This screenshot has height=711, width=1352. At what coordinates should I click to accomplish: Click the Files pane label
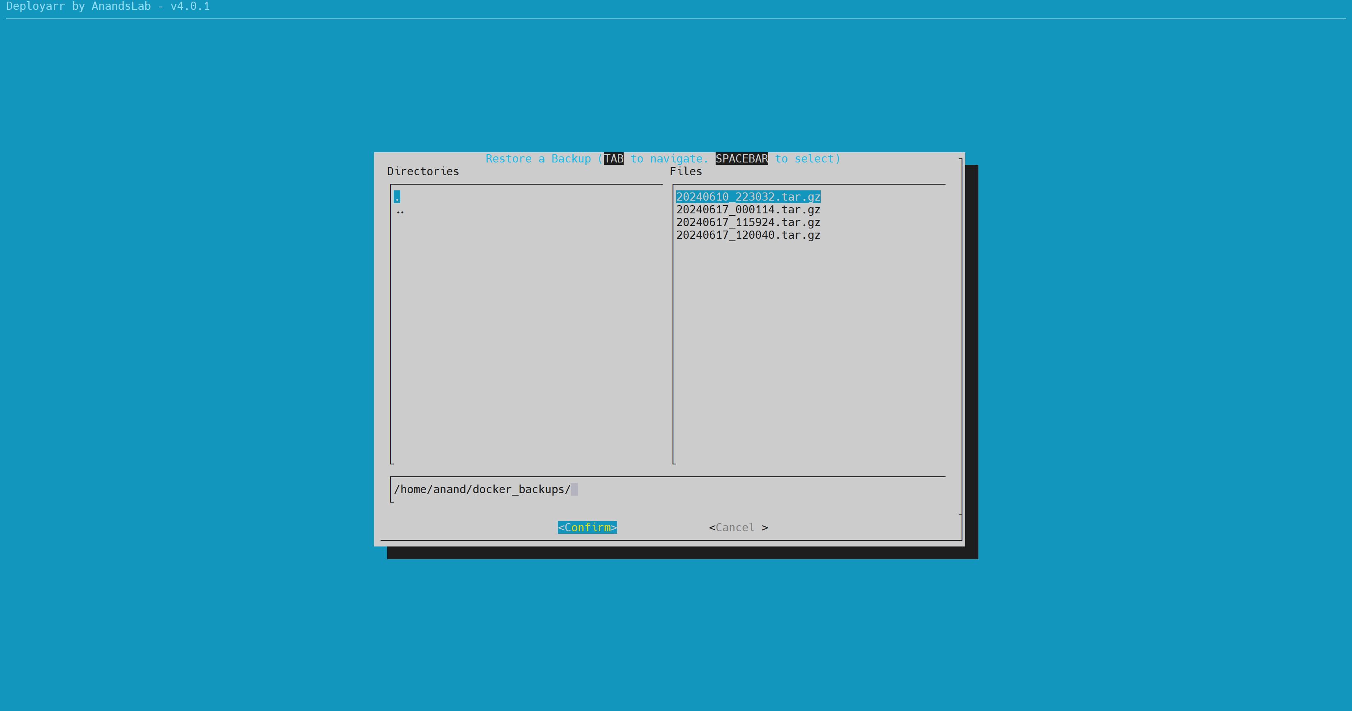point(686,171)
